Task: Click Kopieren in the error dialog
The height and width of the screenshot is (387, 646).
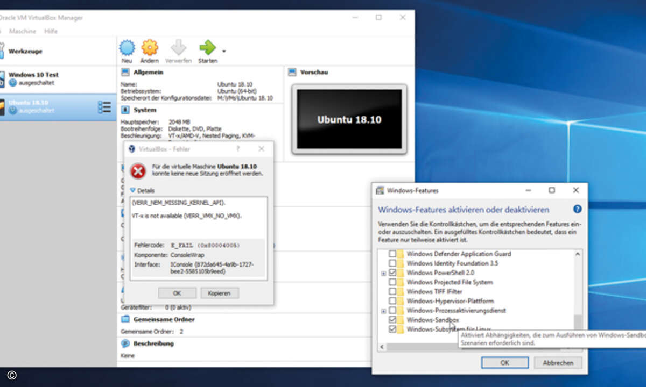Action: (220, 293)
